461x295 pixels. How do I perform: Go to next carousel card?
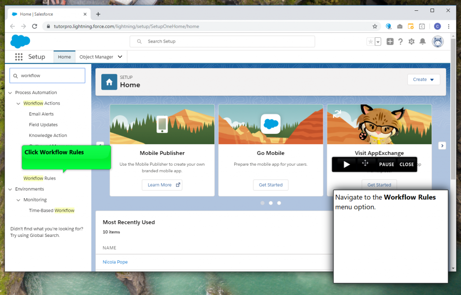[442, 145]
